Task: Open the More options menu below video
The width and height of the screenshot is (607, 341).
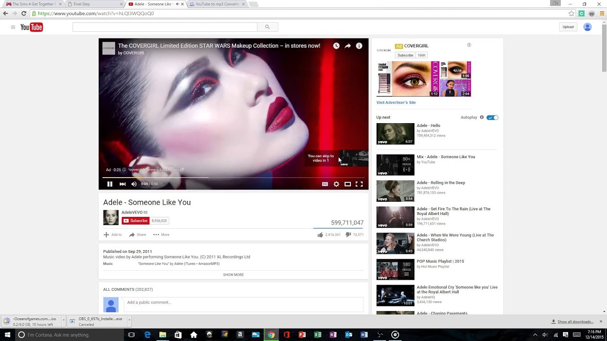Action: click(161, 234)
